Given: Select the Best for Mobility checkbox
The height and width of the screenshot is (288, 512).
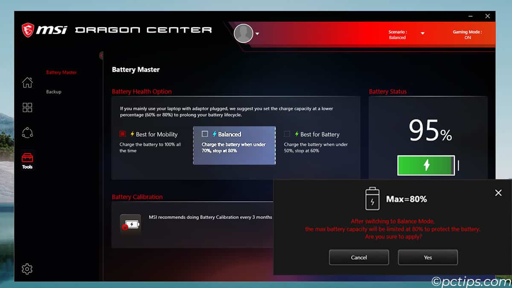Looking at the screenshot, I should pos(123,134).
